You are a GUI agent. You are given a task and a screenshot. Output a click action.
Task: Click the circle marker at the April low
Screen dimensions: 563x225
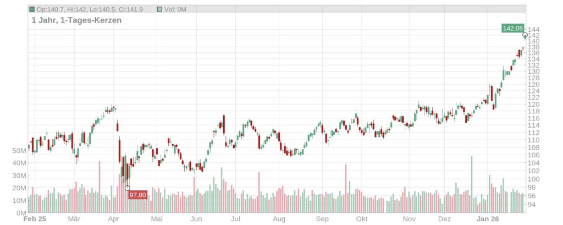coord(128,188)
